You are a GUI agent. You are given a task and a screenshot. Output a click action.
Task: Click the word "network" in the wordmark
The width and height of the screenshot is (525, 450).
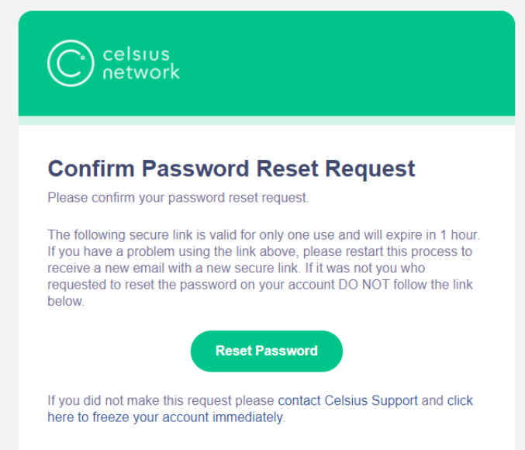(141, 71)
